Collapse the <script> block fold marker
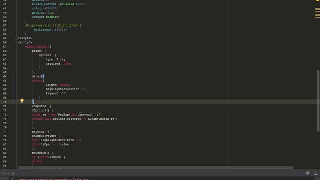This screenshot has height=180, width=320. pos(16,42)
